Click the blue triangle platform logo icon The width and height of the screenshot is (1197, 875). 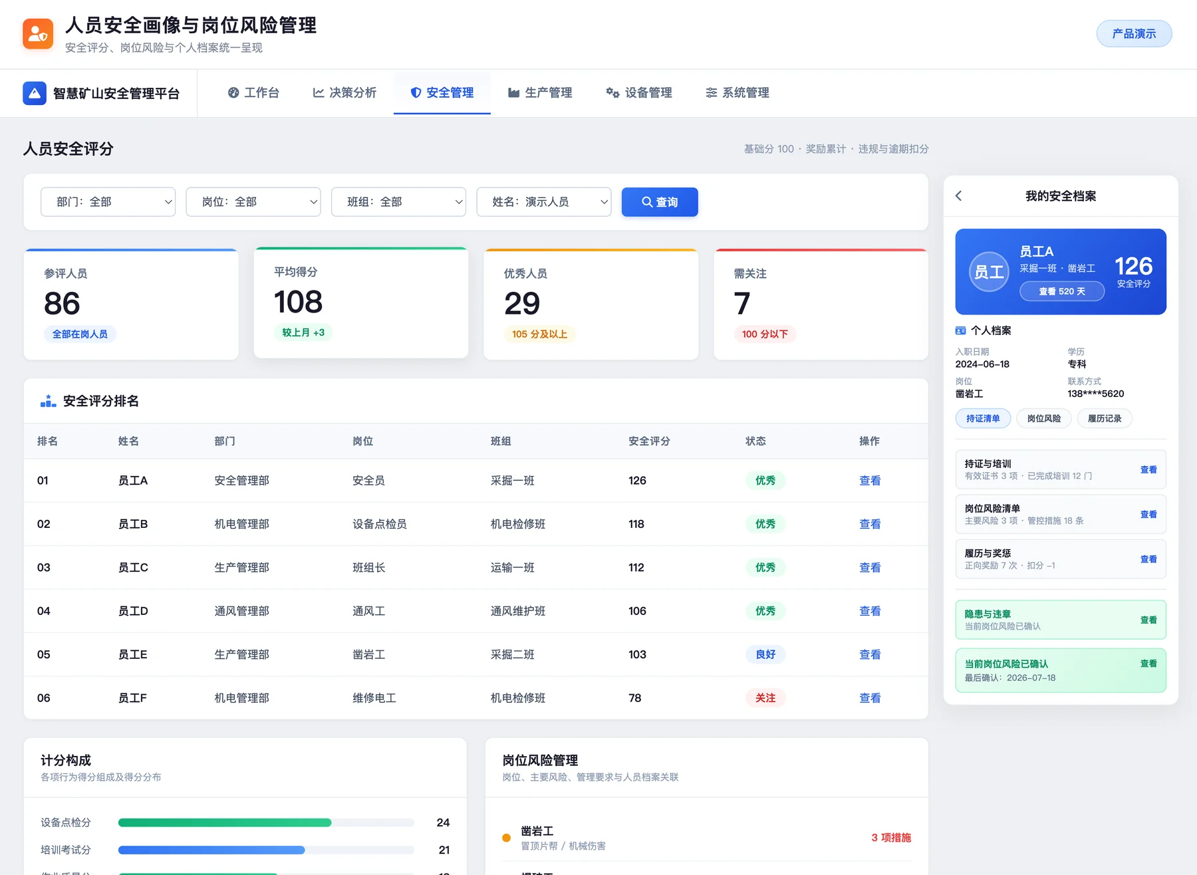click(x=35, y=93)
